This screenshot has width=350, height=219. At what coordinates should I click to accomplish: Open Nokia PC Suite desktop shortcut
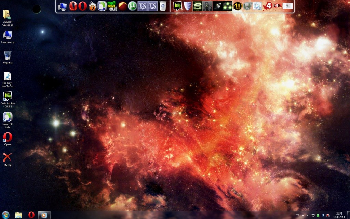[x=8, y=117]
